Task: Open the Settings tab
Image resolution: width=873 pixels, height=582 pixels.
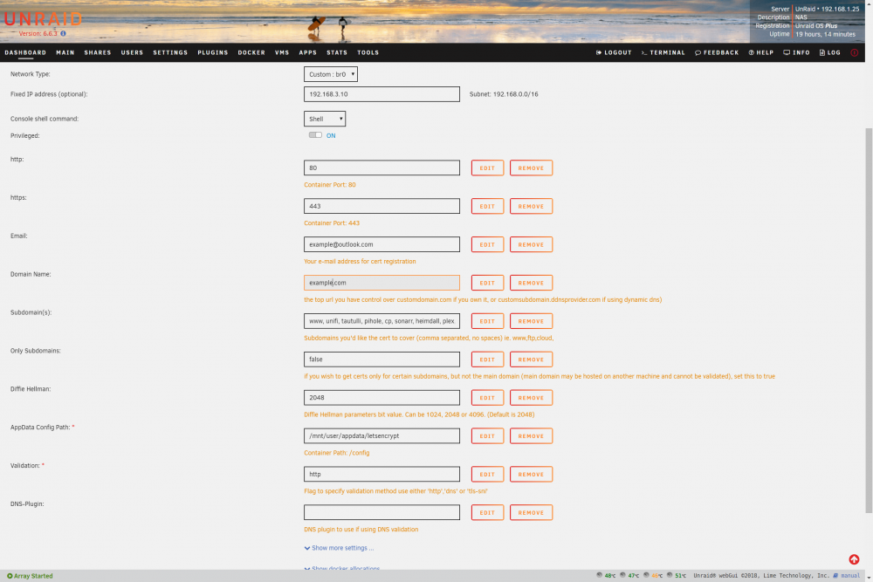Action: coord(170,52)
